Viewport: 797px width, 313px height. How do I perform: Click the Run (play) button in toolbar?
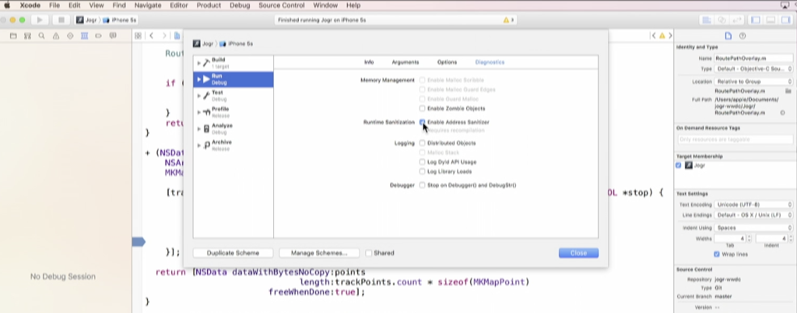pyautogui.click(x=41, y=20)
